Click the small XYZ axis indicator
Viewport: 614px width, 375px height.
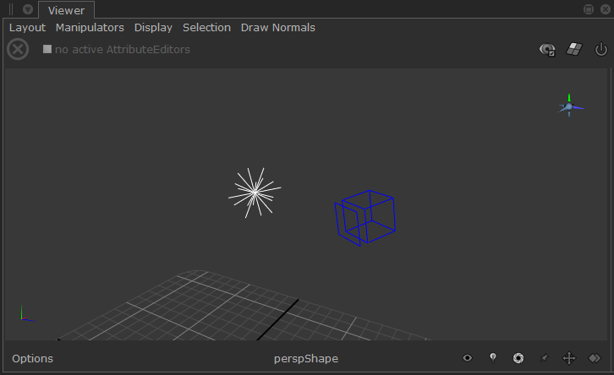coord(27,314)
